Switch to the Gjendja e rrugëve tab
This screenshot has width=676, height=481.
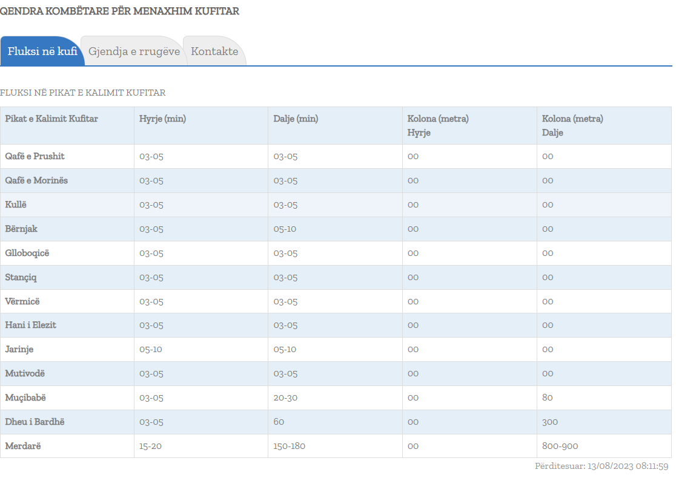point(134,51)
